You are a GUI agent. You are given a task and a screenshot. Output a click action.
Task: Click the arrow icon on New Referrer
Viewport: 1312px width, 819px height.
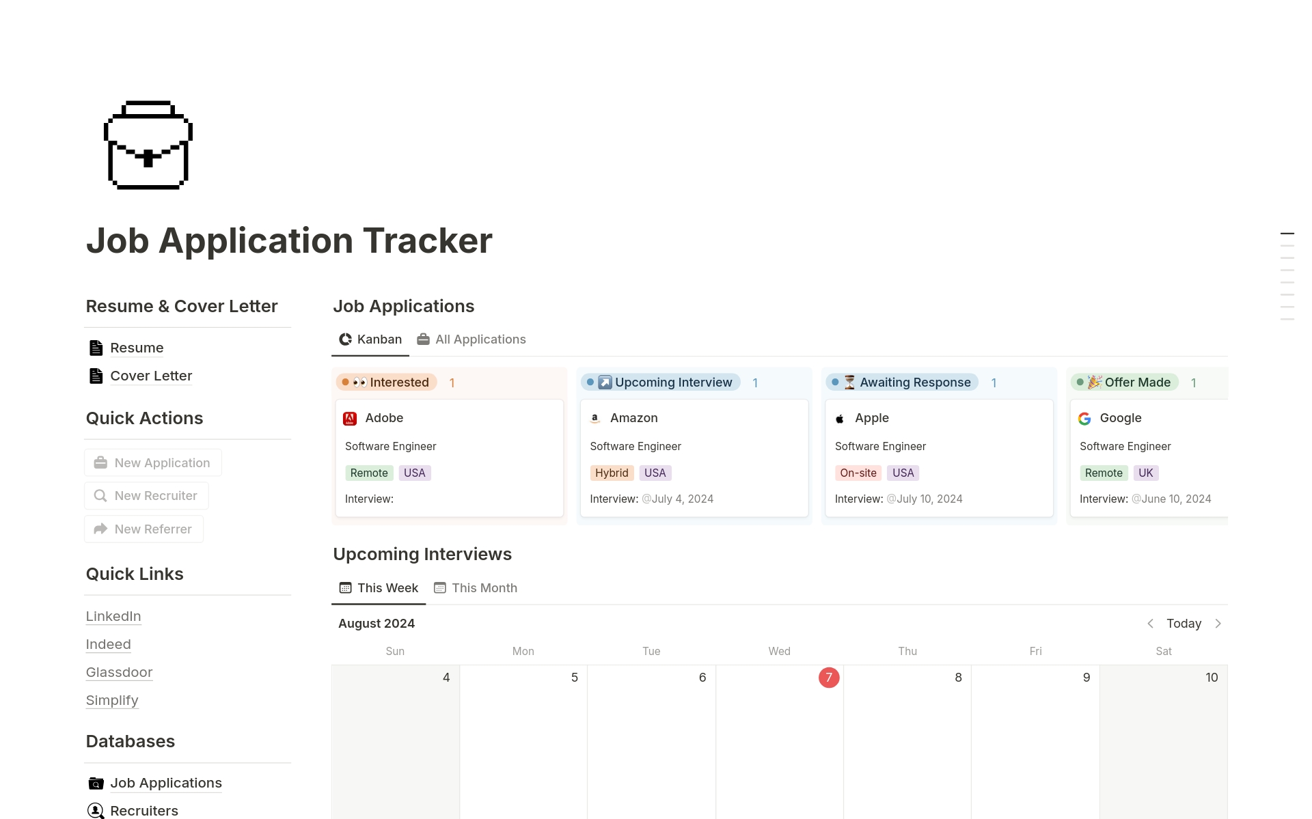pos(100,529)
